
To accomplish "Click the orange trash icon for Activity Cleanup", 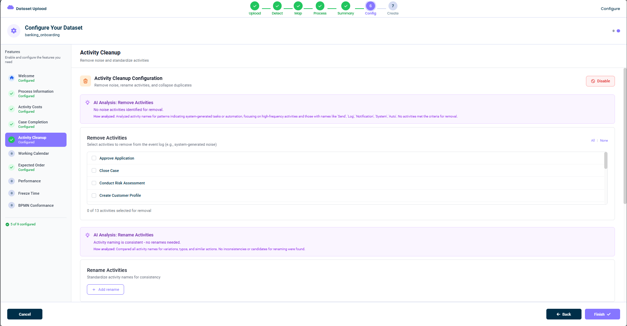I will click(x=85, y=81).
